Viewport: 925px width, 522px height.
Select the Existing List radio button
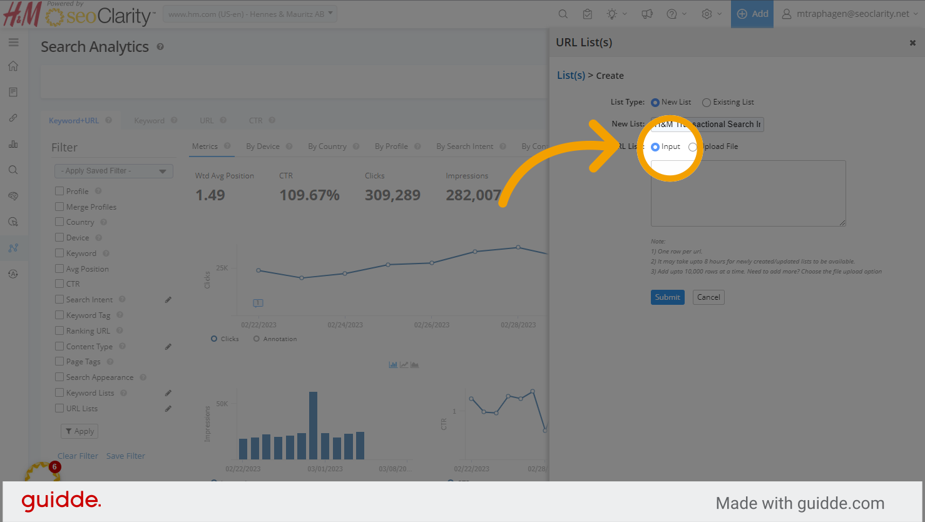[x=707, y=103]
